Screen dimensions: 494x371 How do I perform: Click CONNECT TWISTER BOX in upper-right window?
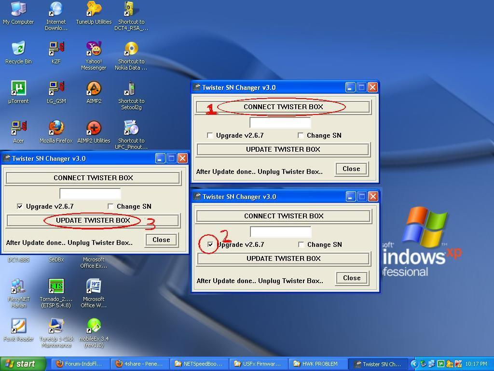283,107
